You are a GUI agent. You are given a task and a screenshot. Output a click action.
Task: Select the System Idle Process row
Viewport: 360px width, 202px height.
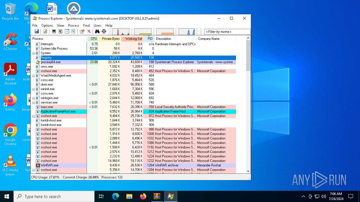[x=133, y=49]
